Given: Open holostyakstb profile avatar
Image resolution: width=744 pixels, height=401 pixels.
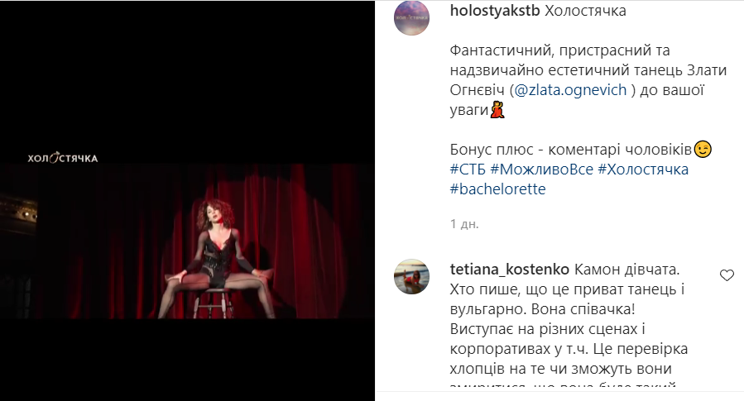Looking at the screenshot, I should tap(411, 18).
